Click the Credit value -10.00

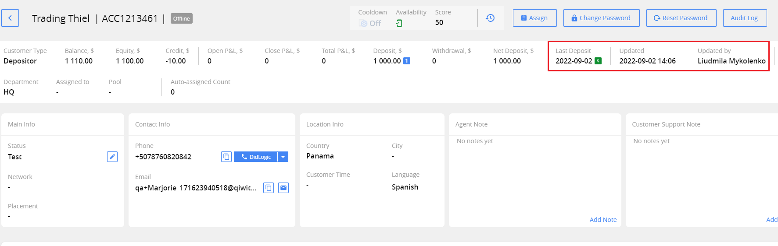[x=176, y=61]
